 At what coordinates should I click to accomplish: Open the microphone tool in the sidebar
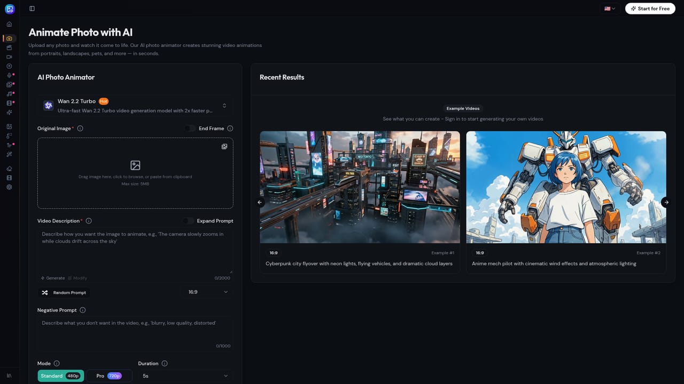click(x=9, y=75)
